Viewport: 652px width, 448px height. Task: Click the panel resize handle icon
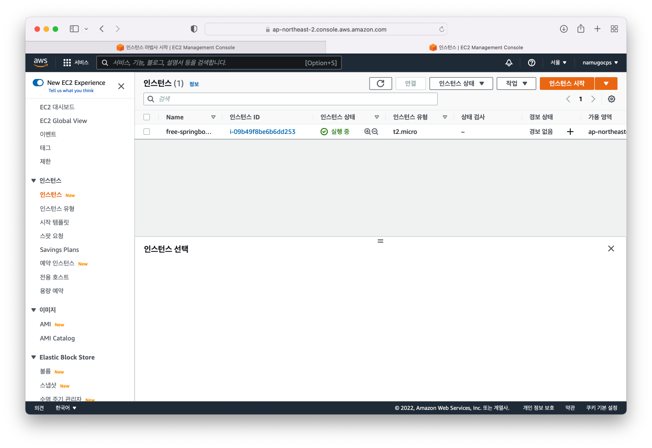[380, 241]
